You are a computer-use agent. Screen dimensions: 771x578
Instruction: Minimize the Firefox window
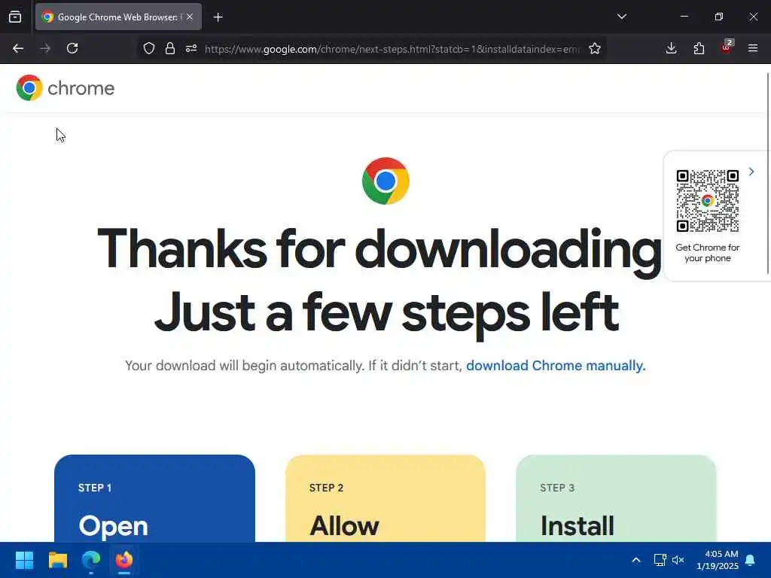coord(684,17)
